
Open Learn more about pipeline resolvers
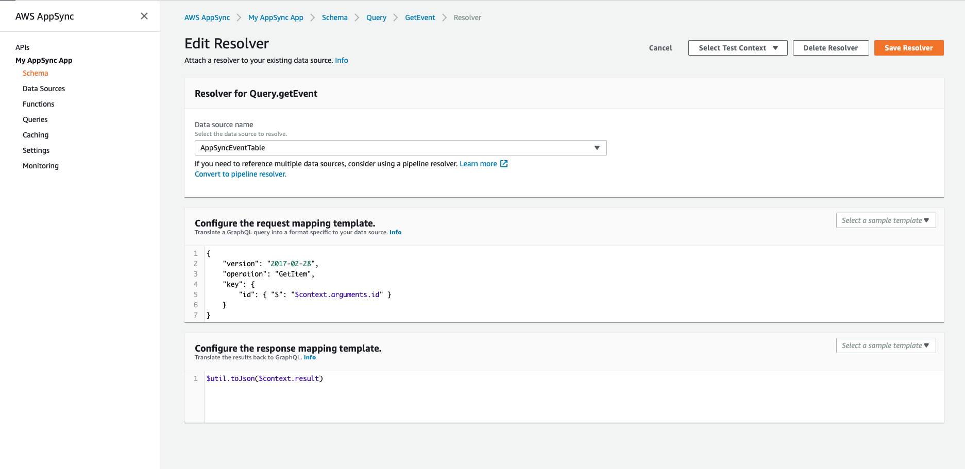(478, 164)
